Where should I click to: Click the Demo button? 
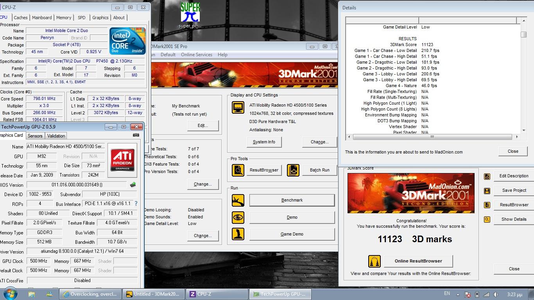[x=292, y=217]
